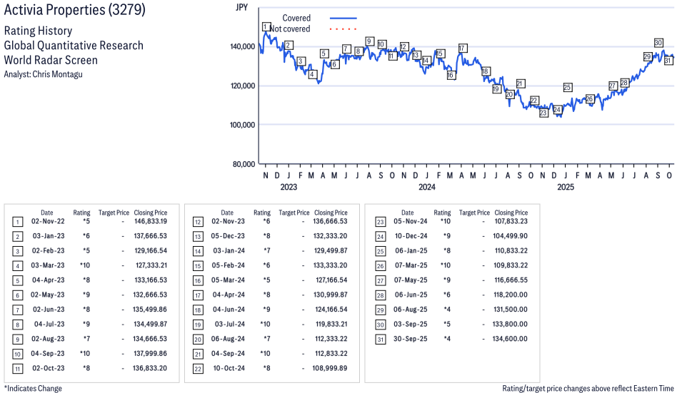Click numbered box 12 in the rating table
The height and width of the screenshot is (393, 682).
click(x=197, y=223)
